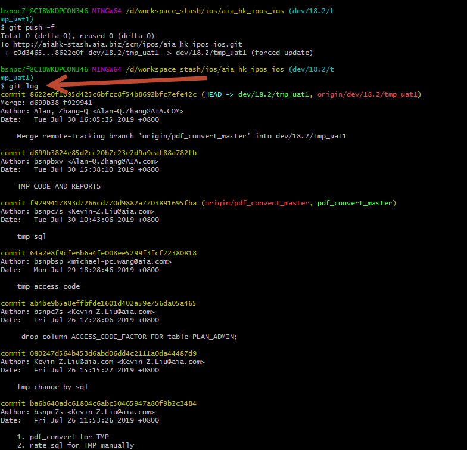The image size is (467, 450).
Task: Click commit message 'tmp sql'
Action: (32, 236)
